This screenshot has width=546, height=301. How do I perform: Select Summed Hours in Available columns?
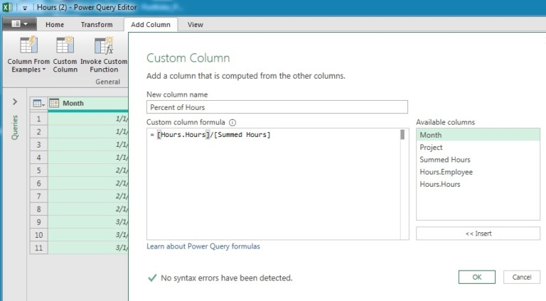coord(444,160)
